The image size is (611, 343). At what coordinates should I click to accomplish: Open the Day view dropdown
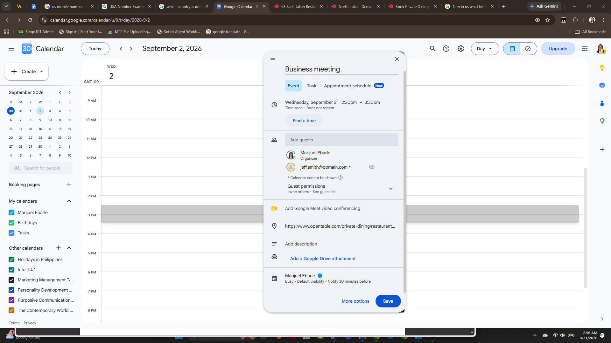(x=485, y=49)
